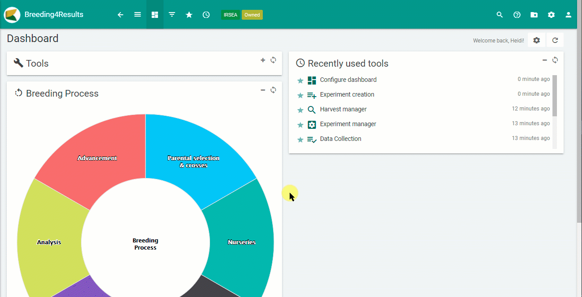Screen dimensions: 582x297
Task: Select the teal Nurseries chart segment
Action: coord(242,242)
